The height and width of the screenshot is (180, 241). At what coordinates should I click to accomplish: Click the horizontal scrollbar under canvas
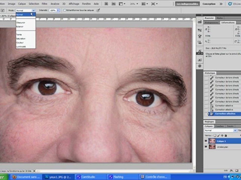(x=114, y=171)
